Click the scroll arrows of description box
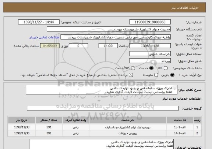This screenshot has width=212, height=149. point(175,88)
